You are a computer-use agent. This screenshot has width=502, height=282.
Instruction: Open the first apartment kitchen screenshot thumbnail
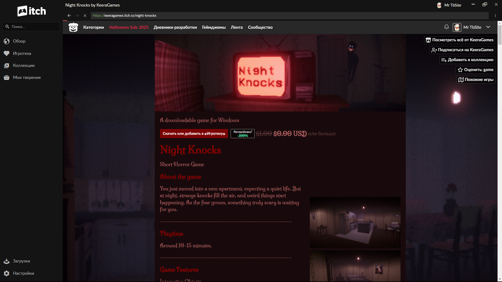tap(355, 222)
